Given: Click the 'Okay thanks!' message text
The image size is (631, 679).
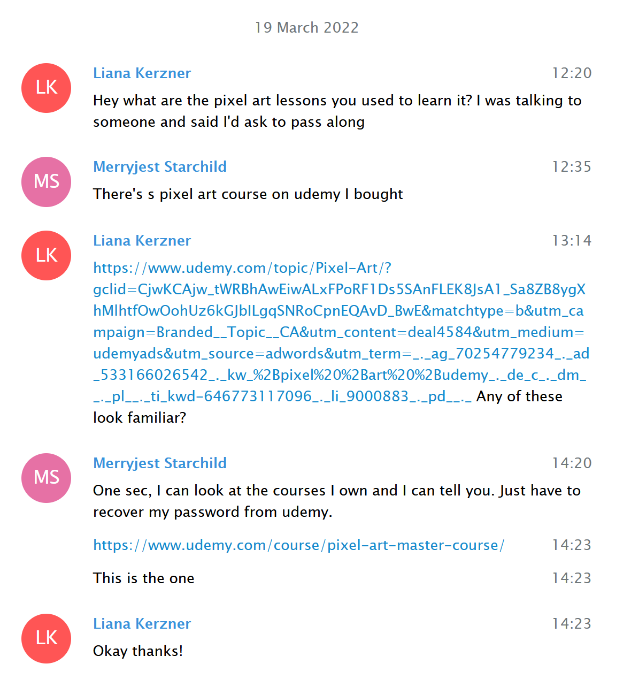Looking at the screenshot, I should (x=138, y=651).
